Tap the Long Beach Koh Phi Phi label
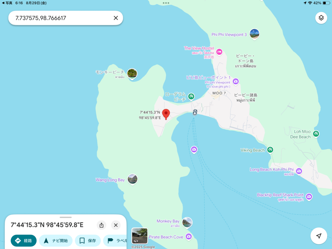332x249 pixels. click(x=272, y=169)
